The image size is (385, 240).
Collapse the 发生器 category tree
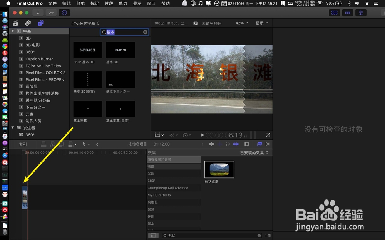(x=13, y=127)
